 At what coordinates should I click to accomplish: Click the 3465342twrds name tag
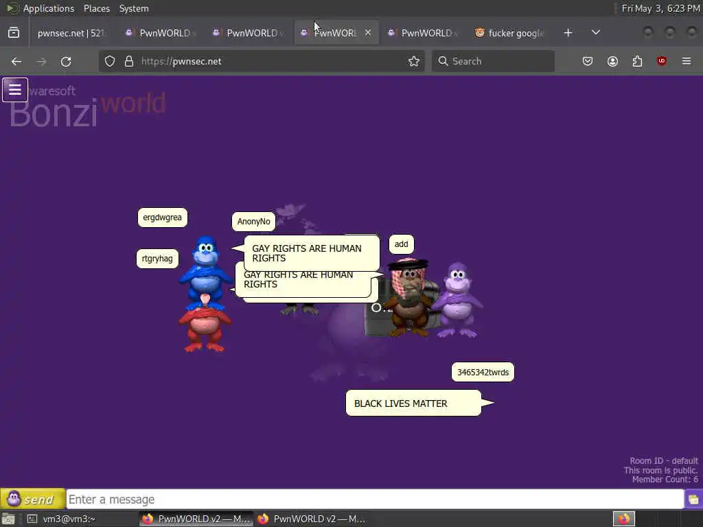tap(483, 373)
